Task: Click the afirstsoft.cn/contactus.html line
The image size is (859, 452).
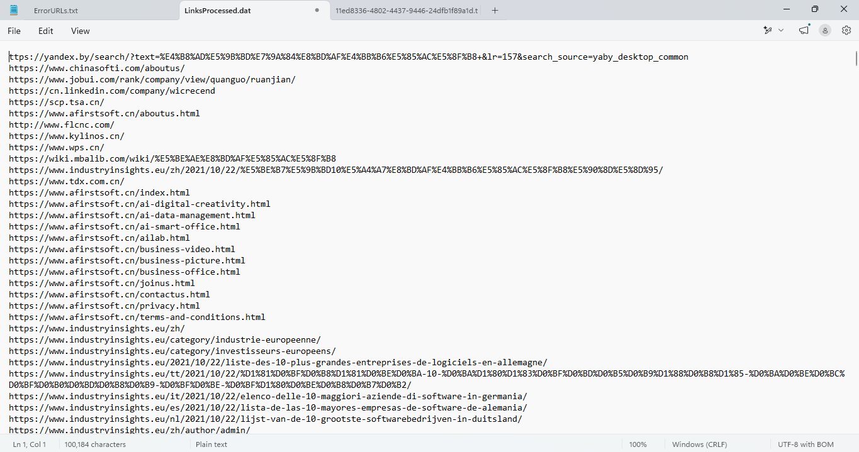Action: click(x=109, y=294)
